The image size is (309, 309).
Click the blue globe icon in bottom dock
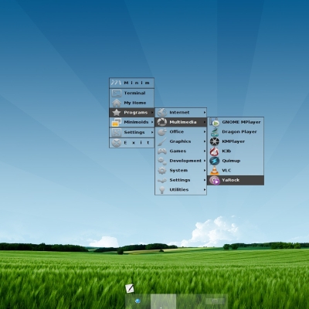point(138,301)
